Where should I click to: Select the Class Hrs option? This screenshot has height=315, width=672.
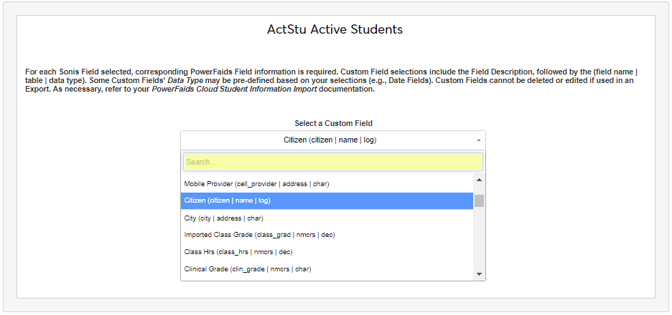(x=238, y=252)
